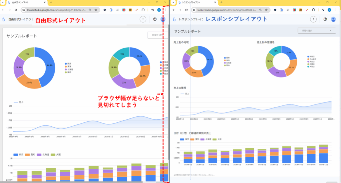Viewport: 341px width, 183px height.
Task: Go back in the left browser window
Action: click(x=3, y=10)
